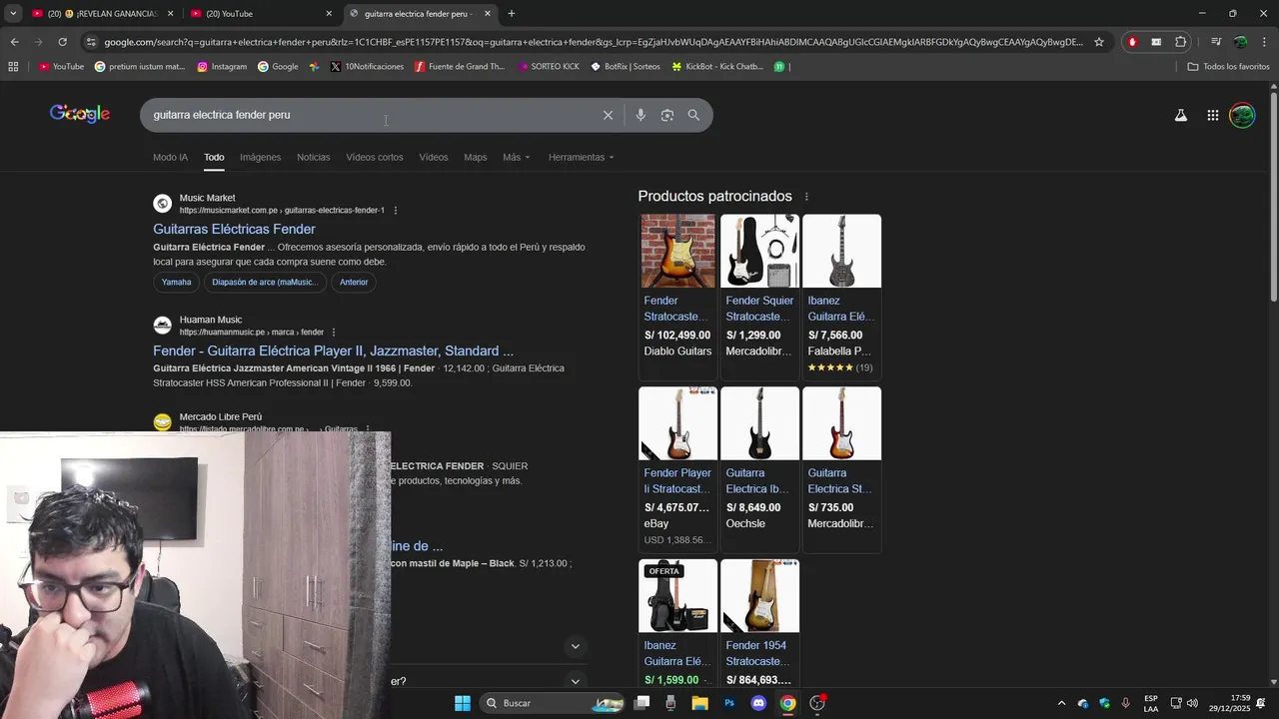Clear the Google search box text
This screenshot has width=1279, height=719.
(x=608, y=115)
